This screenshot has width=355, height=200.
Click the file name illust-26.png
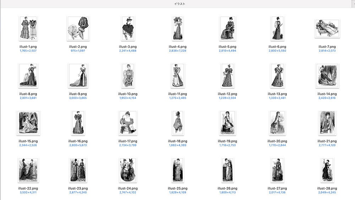[228, 188]
